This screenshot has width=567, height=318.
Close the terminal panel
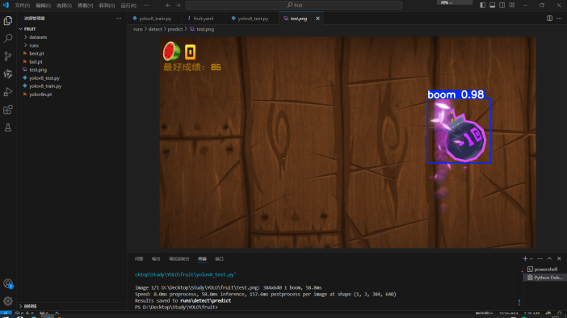pyautogui.click(x=559, y=259)
